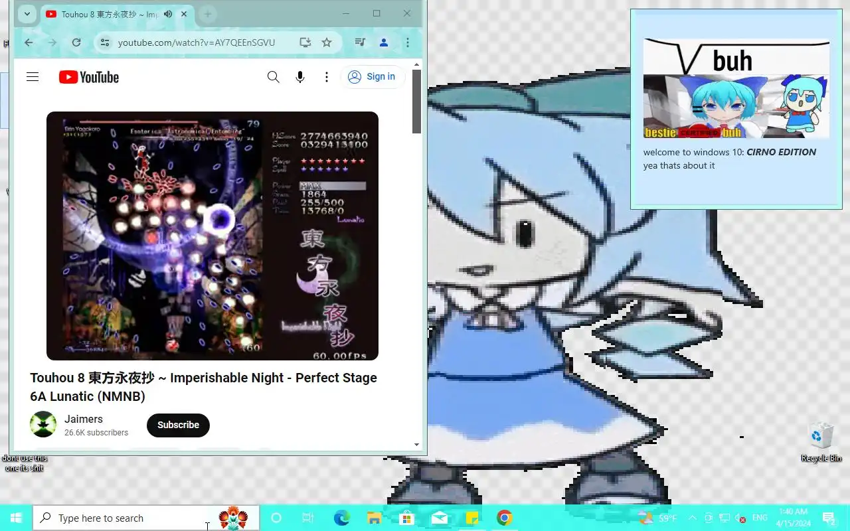Select the Touhou 8 YouTube tab
The image size is (850, 531).
(x=110, y=14)
